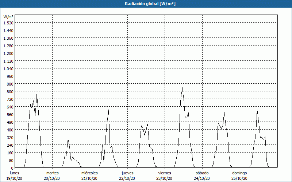Click the 23/10/20 date label

coord(165,178)
